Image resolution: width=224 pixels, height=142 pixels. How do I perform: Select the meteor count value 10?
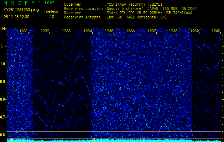(52, 17)
